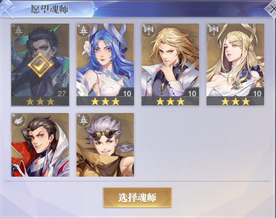276x218 pixels.
Task: Close the 愿望魂师 dialog
Action: tap(272, 9)
